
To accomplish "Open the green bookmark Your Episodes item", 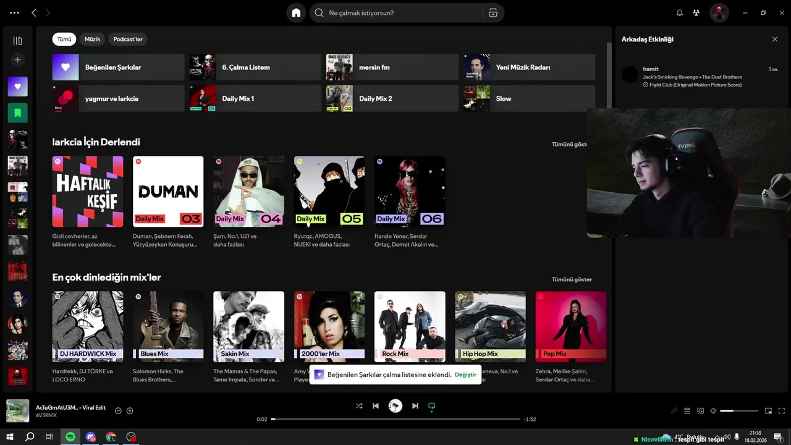I will (17, 113).
